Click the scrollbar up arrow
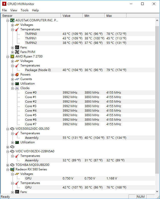Screen dimensions: 160x199 157,20
